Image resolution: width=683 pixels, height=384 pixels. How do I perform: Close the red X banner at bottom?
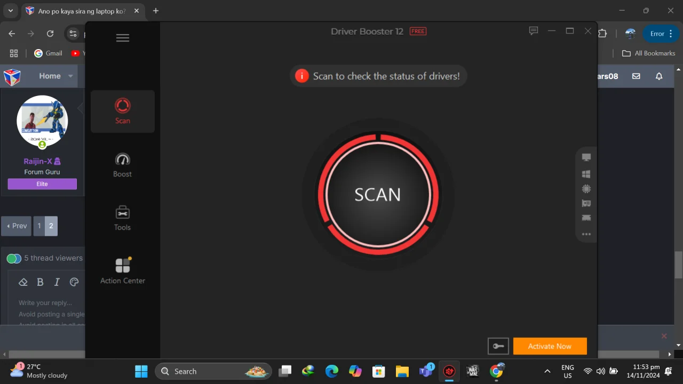[664, 336]
